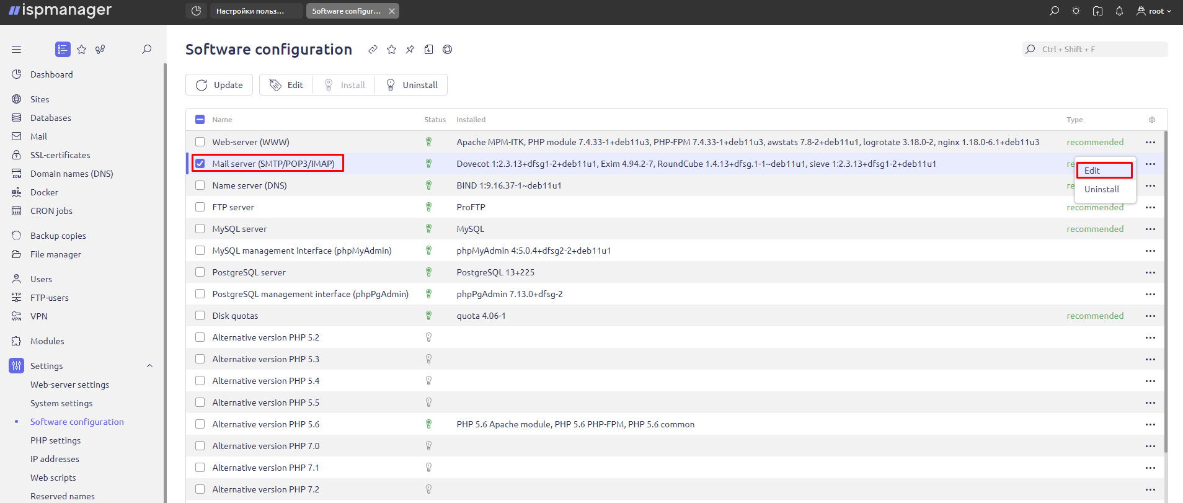Switch to the Настройки польз... tab
Viewport: 1183px width, 503px height.
point(257,11)
